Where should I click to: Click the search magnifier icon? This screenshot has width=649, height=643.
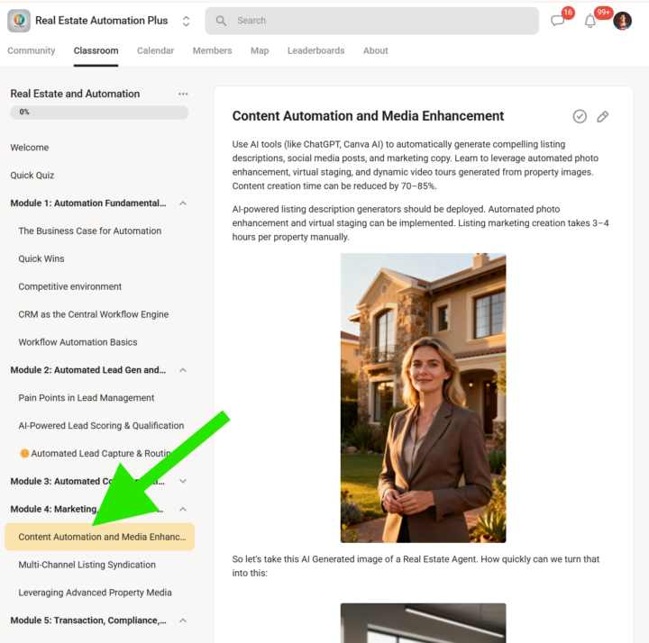tap(221, 21)
